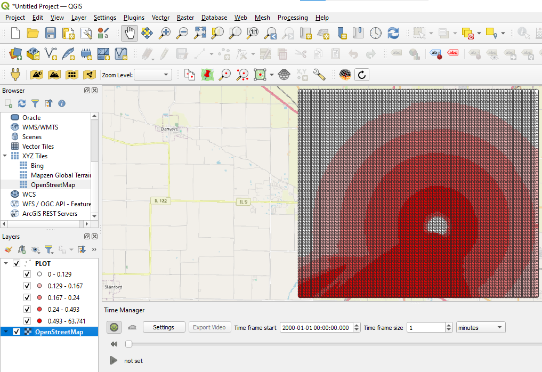The height and width of the screenshot is (372, 542).
Task: Float the Layers panel
Action: 87,237
